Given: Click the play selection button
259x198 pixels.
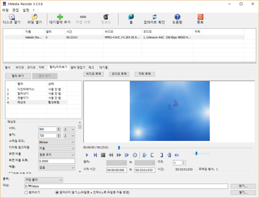Looking at the screenshot, I should tap(127, 155).
